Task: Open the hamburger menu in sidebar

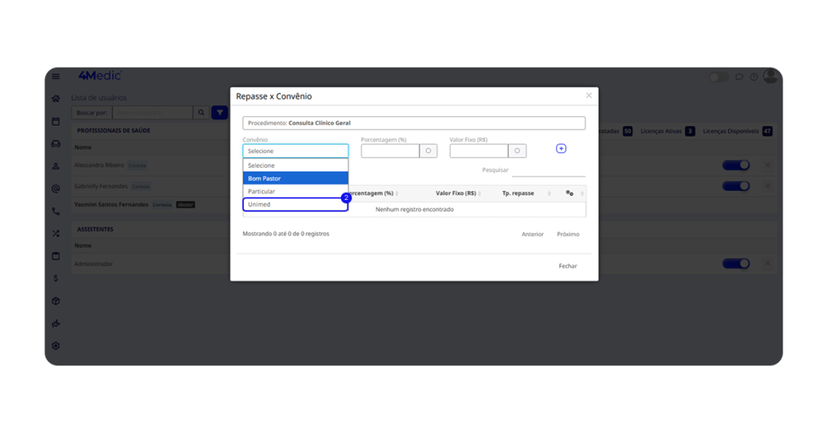Action: [x=56, y=77]
